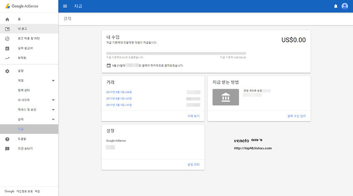Viewport: 353px width, 196px height.
Task: Click the payment threshold progress bar
Action: click(176, 54)
